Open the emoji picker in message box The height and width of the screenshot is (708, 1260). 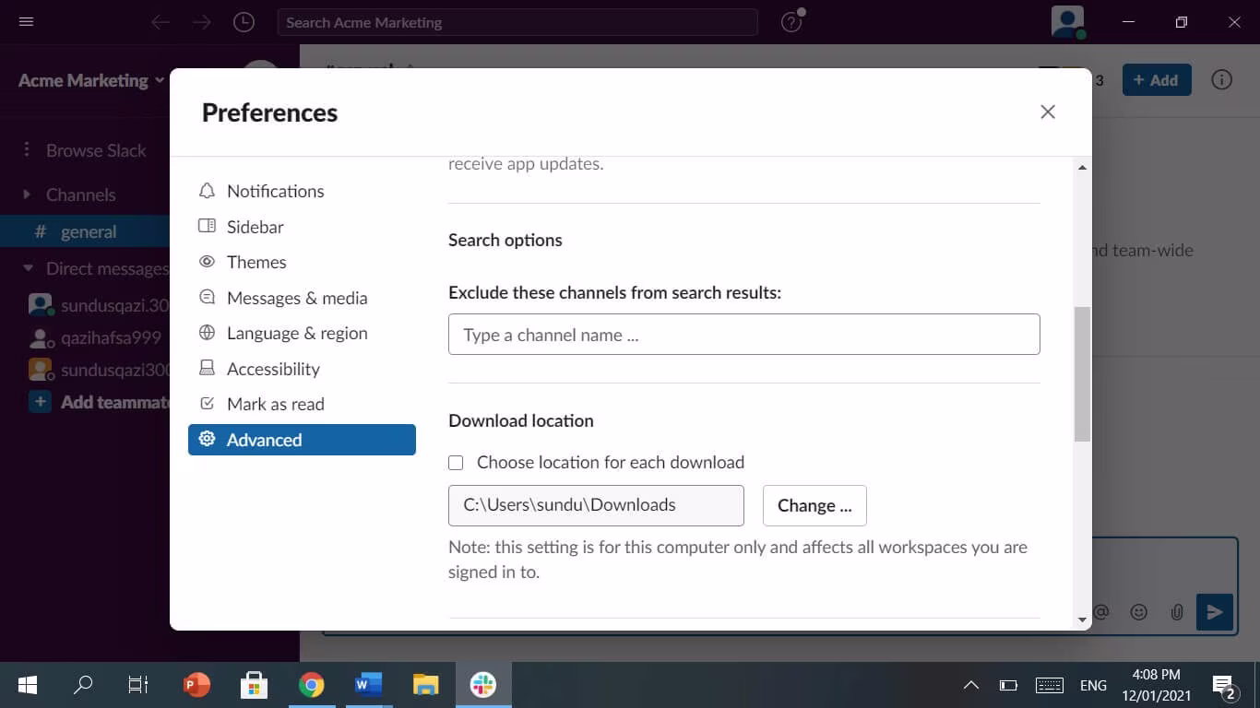[1139, 612]
